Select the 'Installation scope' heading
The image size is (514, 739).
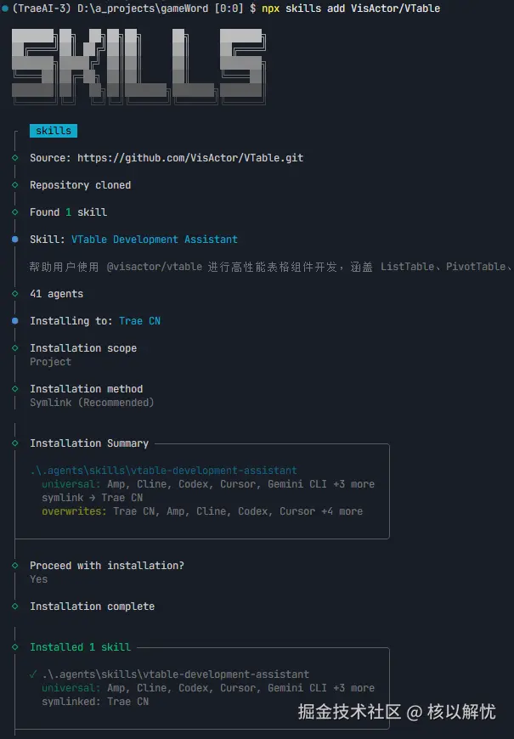tap(83, 348)
